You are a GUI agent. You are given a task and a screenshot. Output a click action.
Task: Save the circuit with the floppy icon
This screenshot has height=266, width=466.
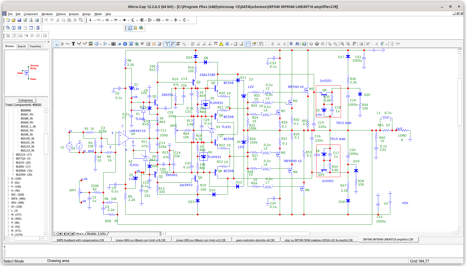click(x=19, y=20)
